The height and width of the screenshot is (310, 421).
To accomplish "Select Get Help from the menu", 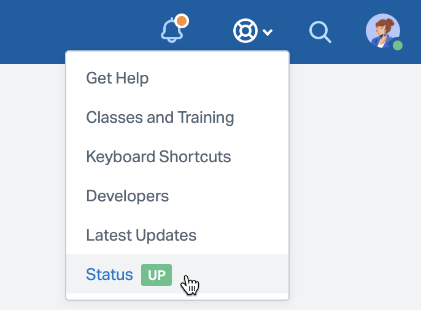I will tap(117, 78).
